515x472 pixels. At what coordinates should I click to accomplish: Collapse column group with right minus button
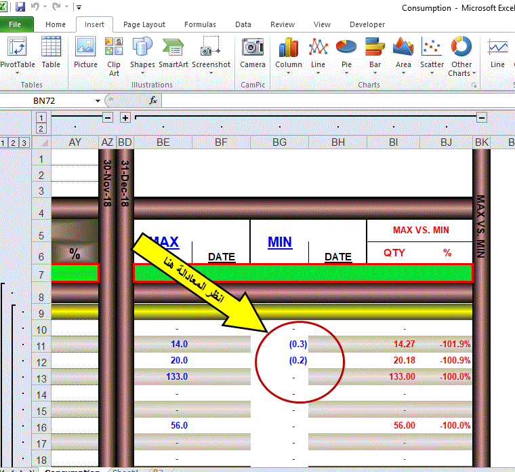coord(482,117)
